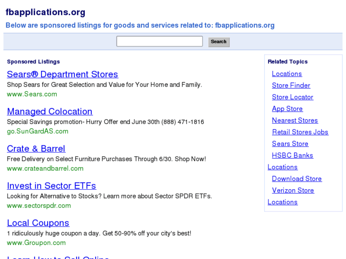Open the App Store related topic
Image resolution: width=346 pixels, height=259 pixels.
(x=287, y=109)
